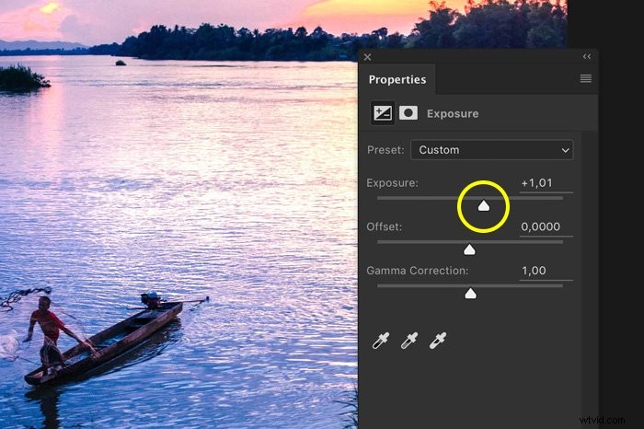The width and height of the screenshot is (644, 429).
Task: Select the Properties tab
Action: point(397,79)
